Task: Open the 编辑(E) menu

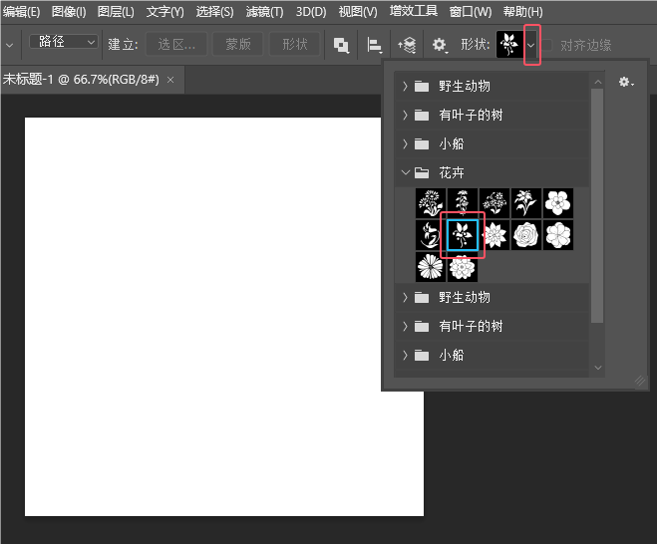Action: click(x=21, y=12)
